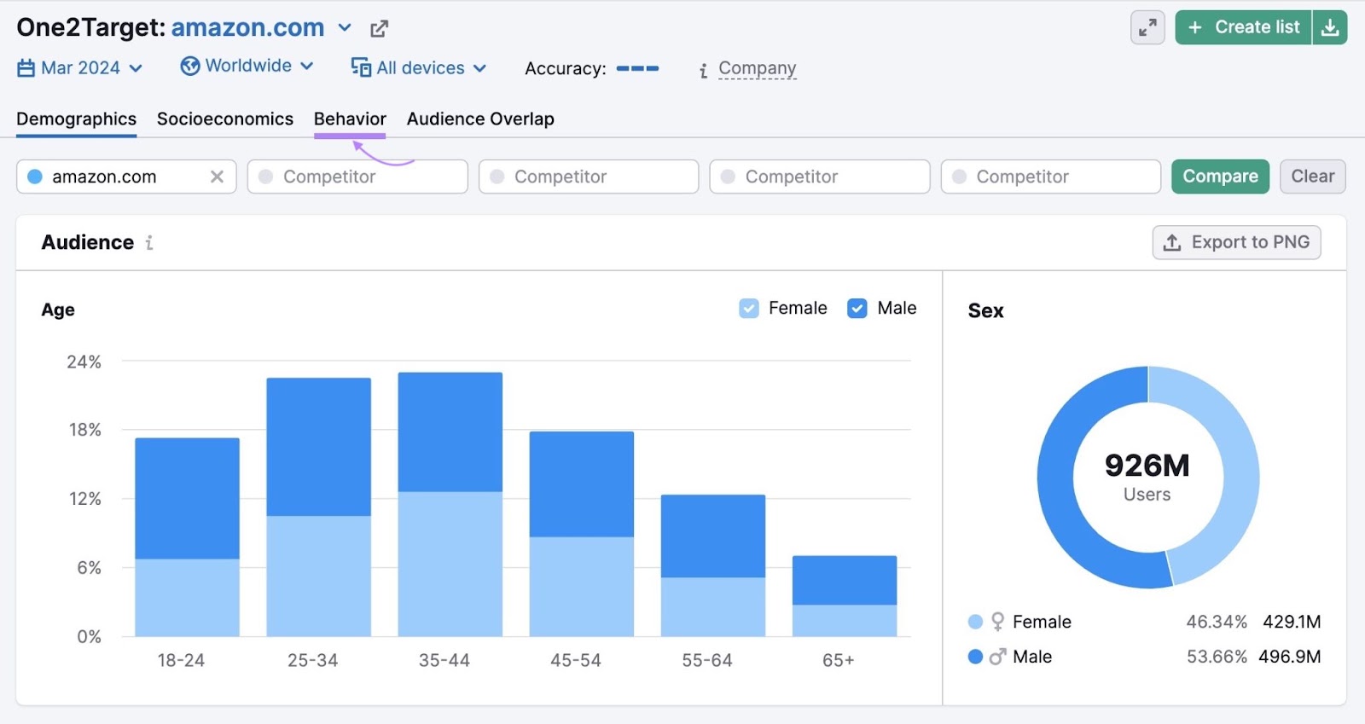The image size is (1365, 724).
Task: Click the Export to PNG button
Action: [x=1236, y=242]
